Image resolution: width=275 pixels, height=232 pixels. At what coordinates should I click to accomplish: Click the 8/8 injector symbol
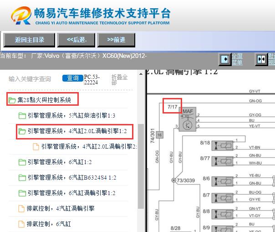[x=222, y=214]
